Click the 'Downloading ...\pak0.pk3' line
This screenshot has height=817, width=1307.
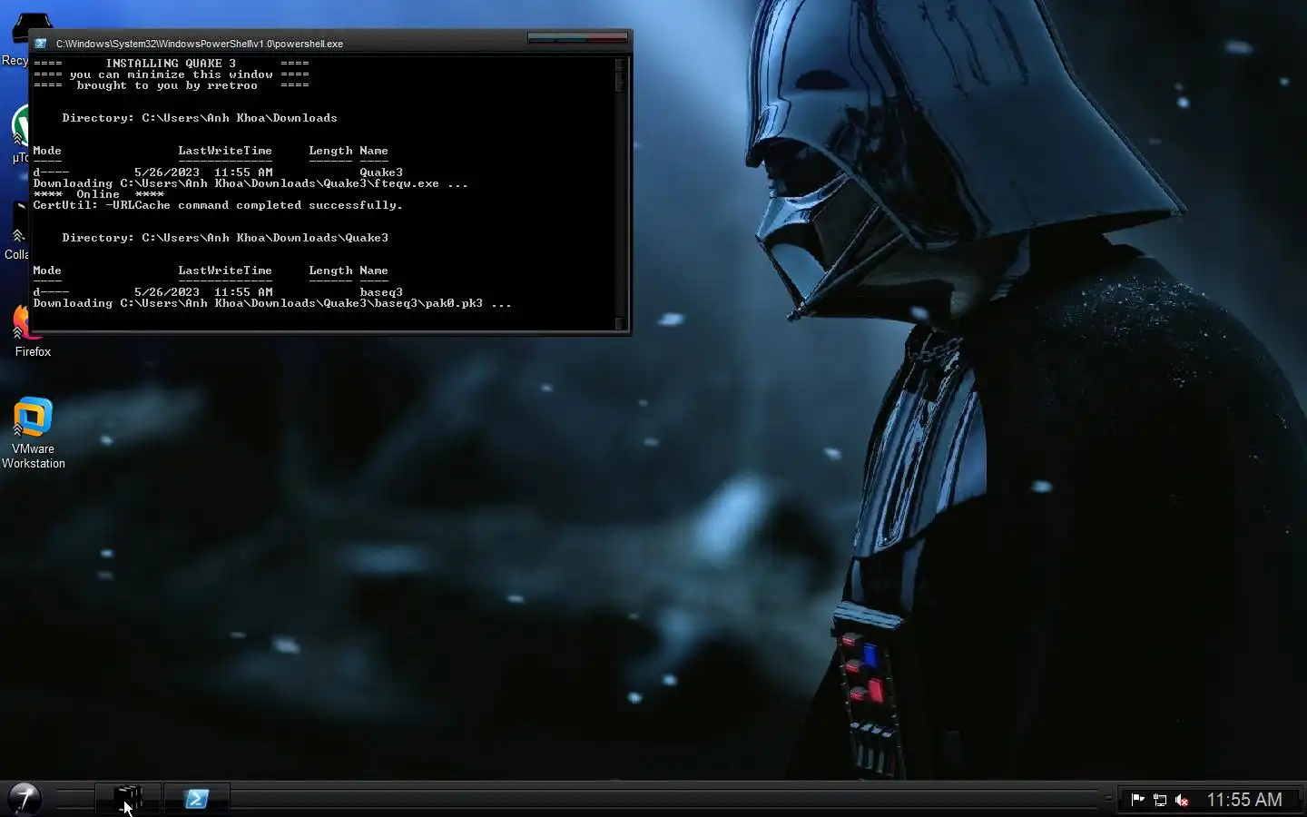tap(272, 303)
